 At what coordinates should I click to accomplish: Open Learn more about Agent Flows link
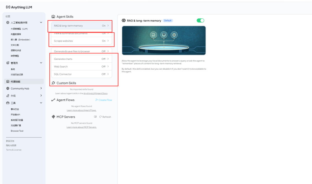81,110
